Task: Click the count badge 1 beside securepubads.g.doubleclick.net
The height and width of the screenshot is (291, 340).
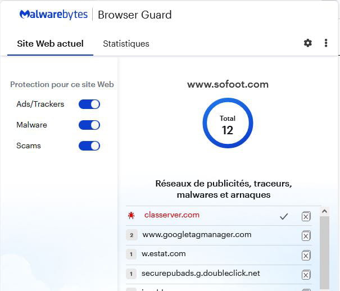Action: point(131,274)
